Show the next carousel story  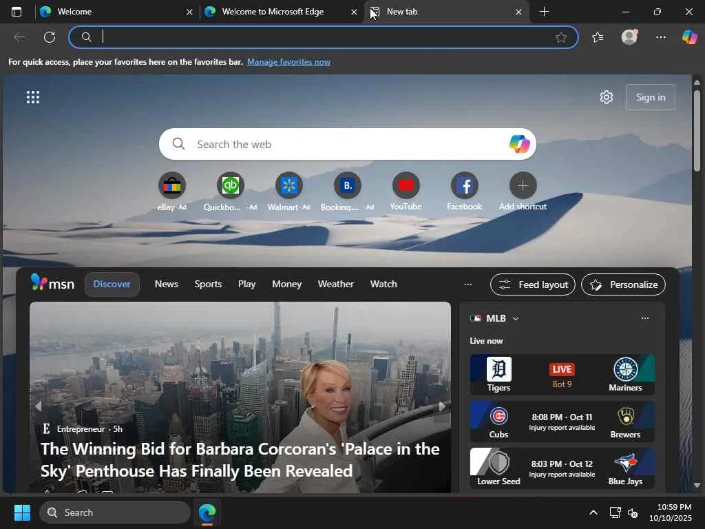click(x=441, y=406)
